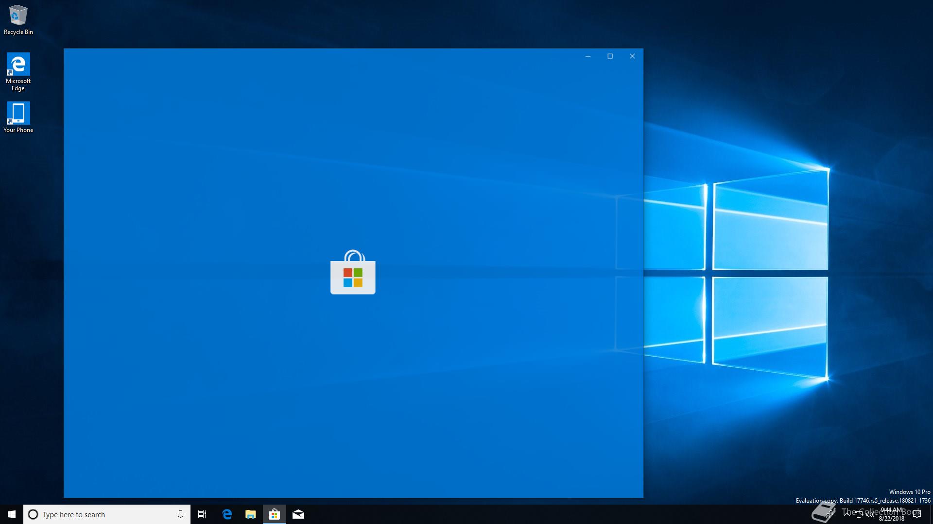
Task: Click the Show desktop strip on the taskbar
Action: (x=932, y=514)
